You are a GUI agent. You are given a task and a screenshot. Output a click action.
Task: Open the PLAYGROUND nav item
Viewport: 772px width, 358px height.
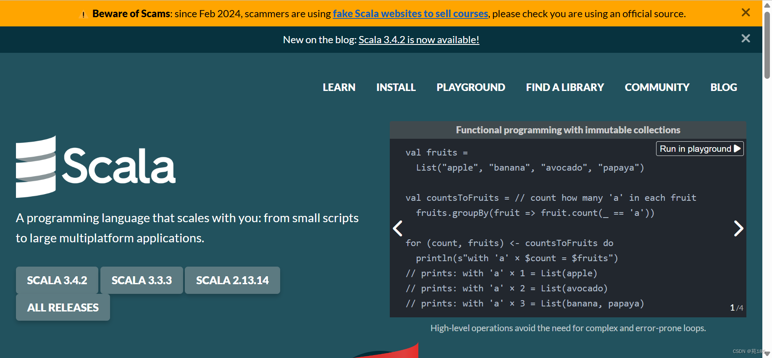click(471, 87)
